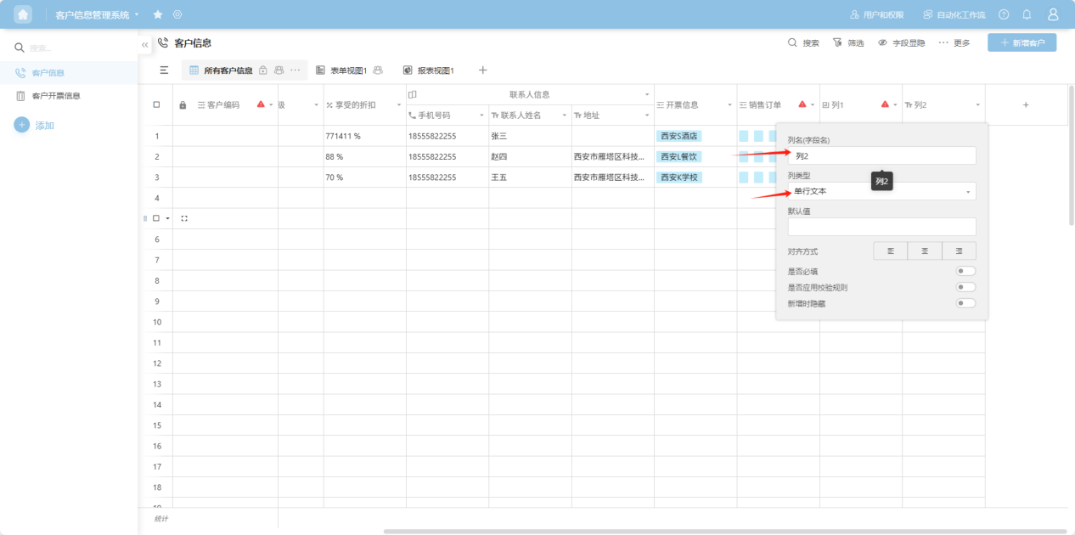Open the 享受的折扣 column dropdown arrow
The width and height of the screenshot is (1075, 535).
[399, 105]
